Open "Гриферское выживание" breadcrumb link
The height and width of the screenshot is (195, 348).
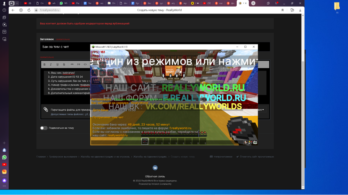[x=63, y=157]
